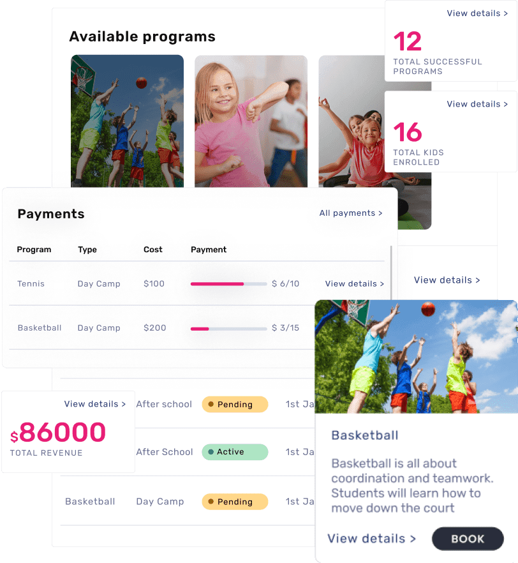
Task: View details for Tennis payment row
Action: coord(355,283)
